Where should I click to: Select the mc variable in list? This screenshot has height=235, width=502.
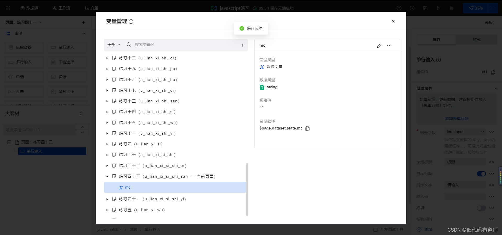[175, 187]
